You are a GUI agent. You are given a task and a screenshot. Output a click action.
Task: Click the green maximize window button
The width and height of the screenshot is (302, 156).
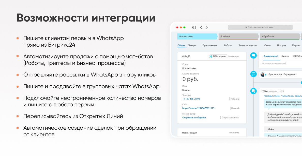coord(184,27)
